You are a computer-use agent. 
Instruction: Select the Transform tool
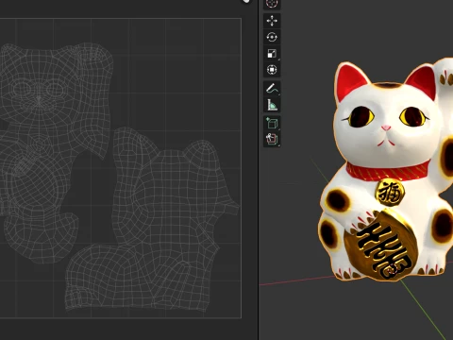[272, 70]
